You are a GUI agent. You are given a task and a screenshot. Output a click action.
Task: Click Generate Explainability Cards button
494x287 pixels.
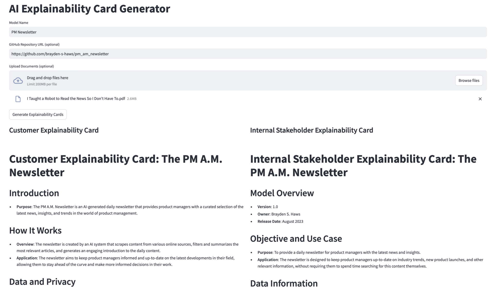38,114
